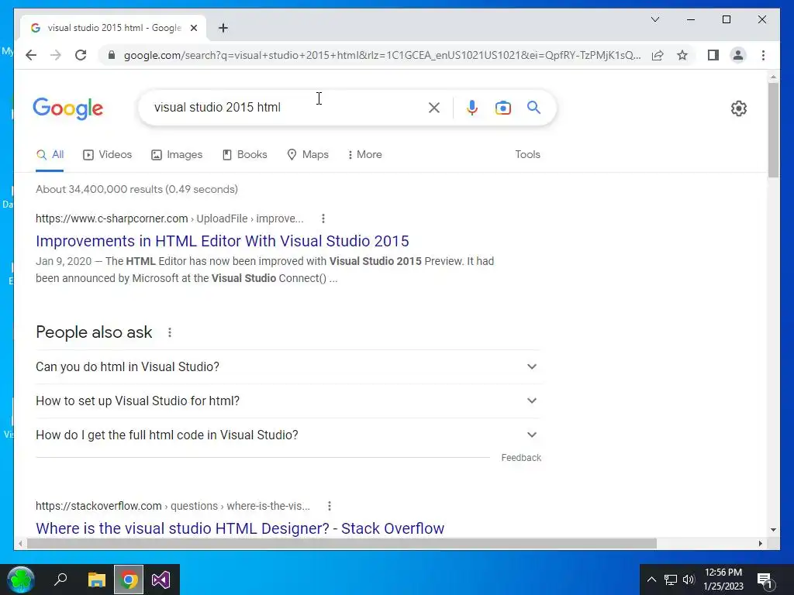Go to the Google home logo

click(68, 108)
